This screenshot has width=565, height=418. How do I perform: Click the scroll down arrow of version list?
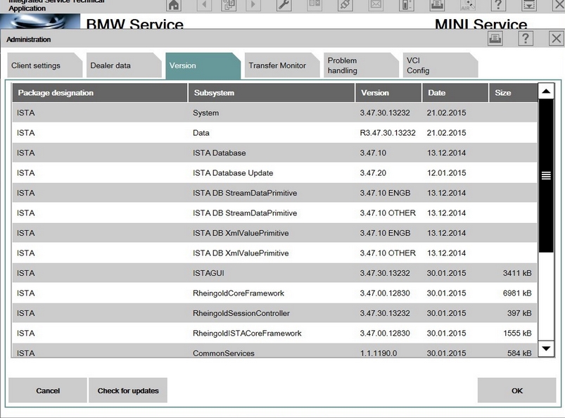point(546,348)
